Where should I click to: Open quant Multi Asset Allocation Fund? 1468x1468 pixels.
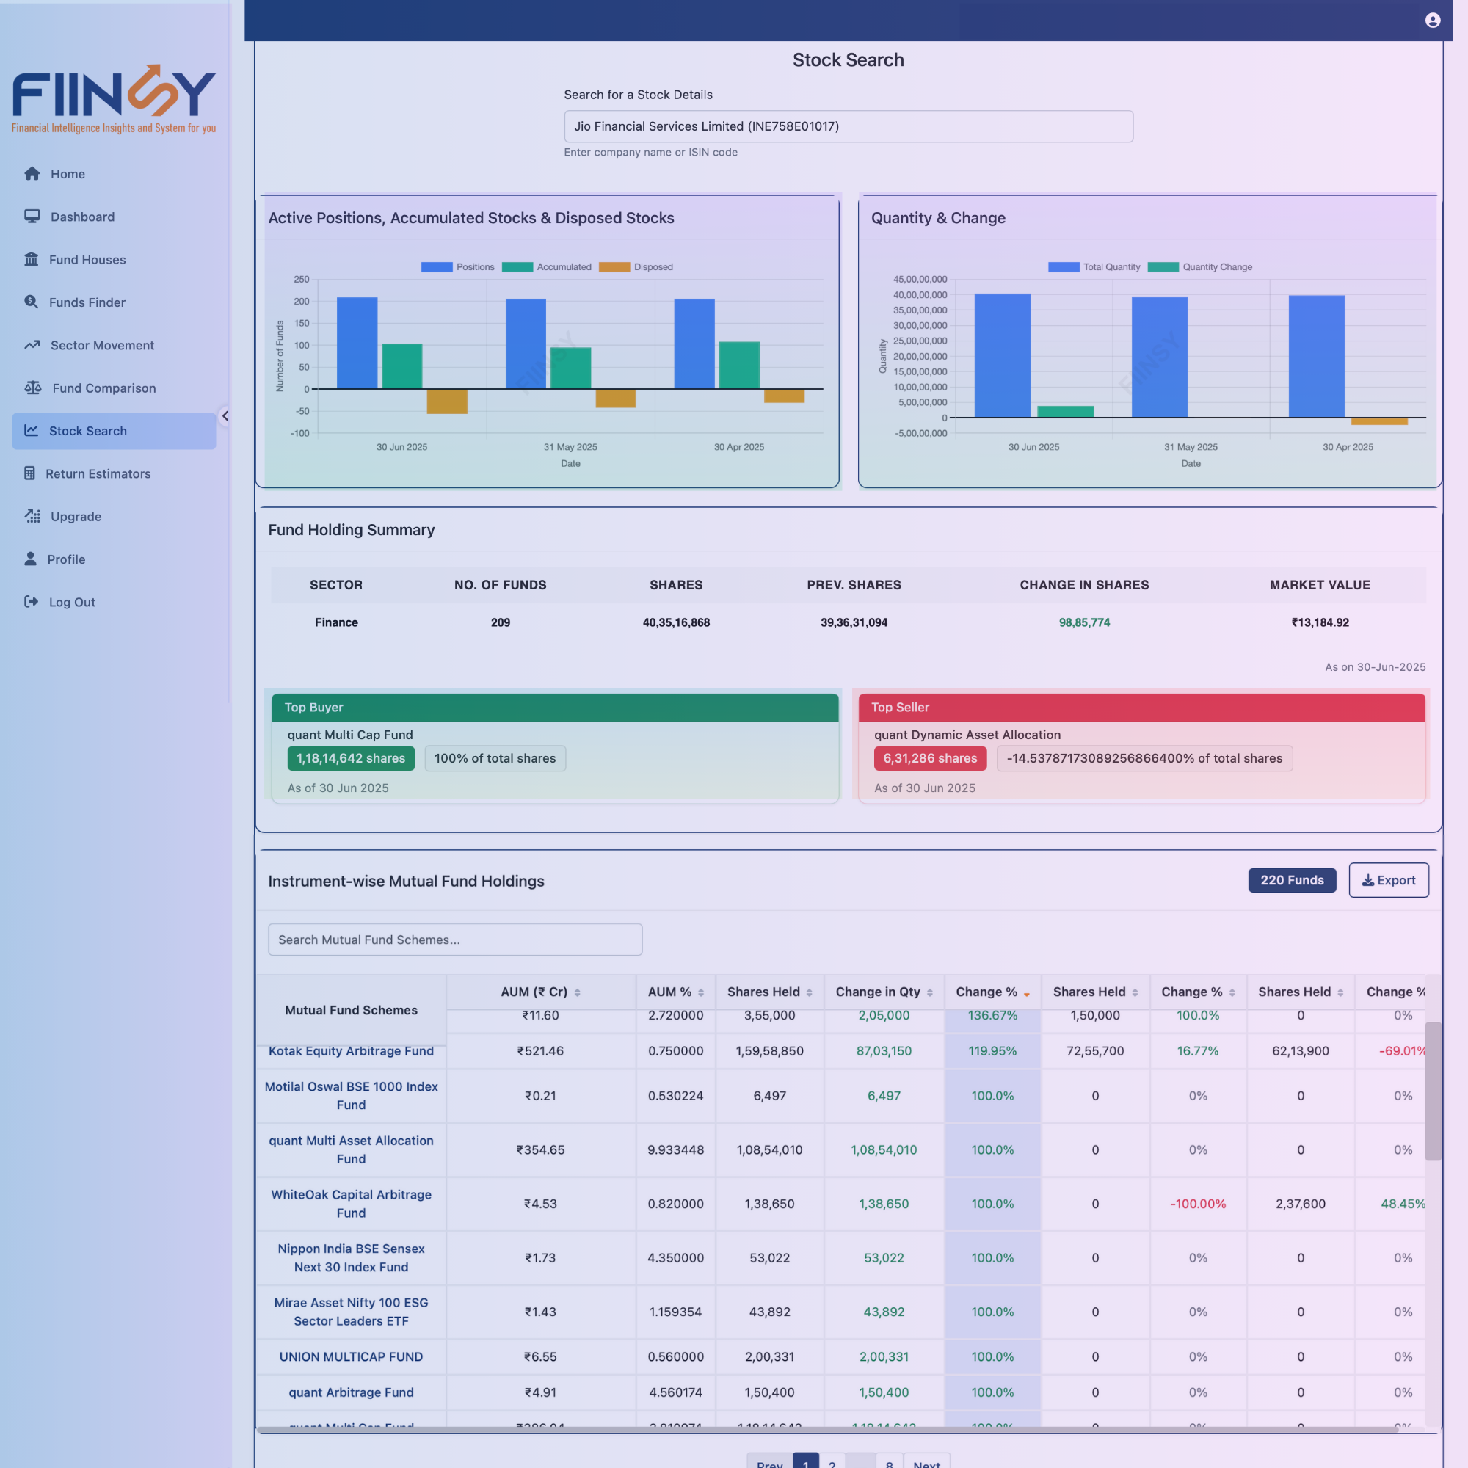click(x=351, y=1149)
